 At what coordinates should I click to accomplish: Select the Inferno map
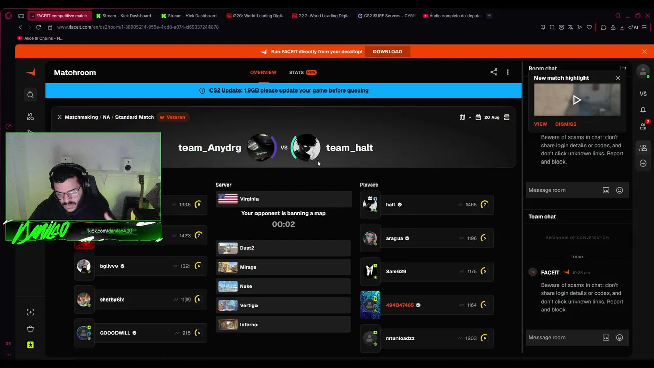(283, 325)
